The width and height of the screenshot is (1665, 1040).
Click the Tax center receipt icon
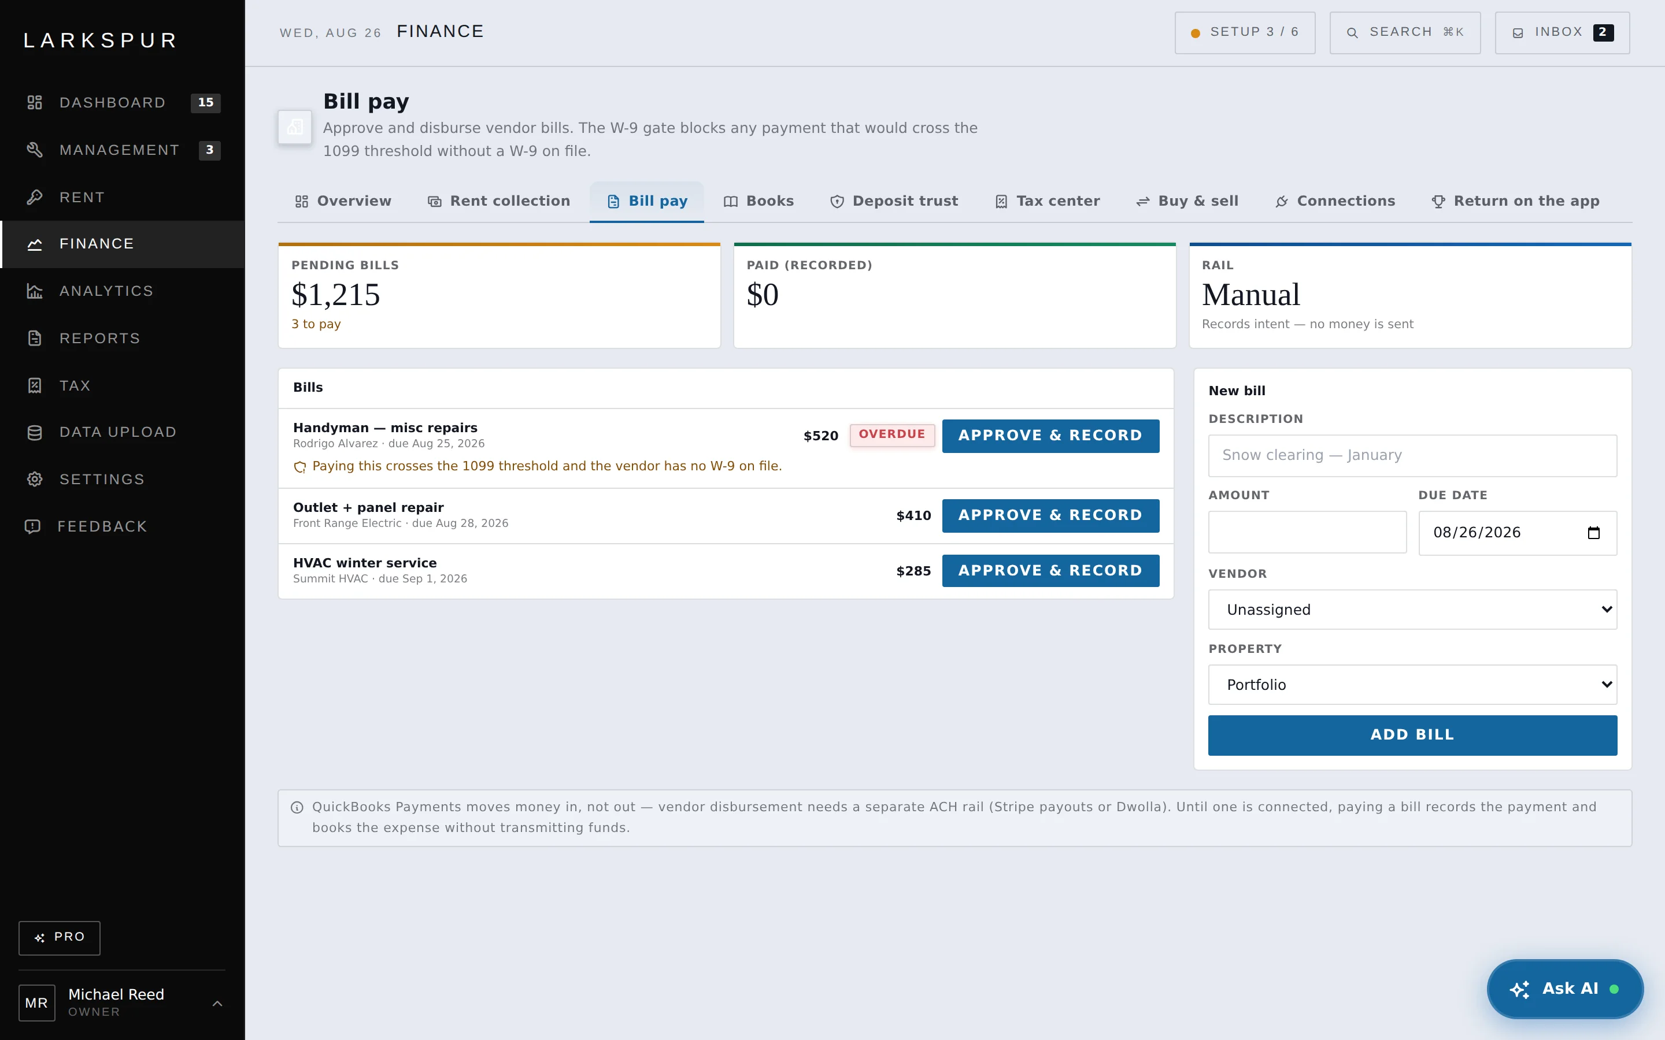[x=1001, y=202]
